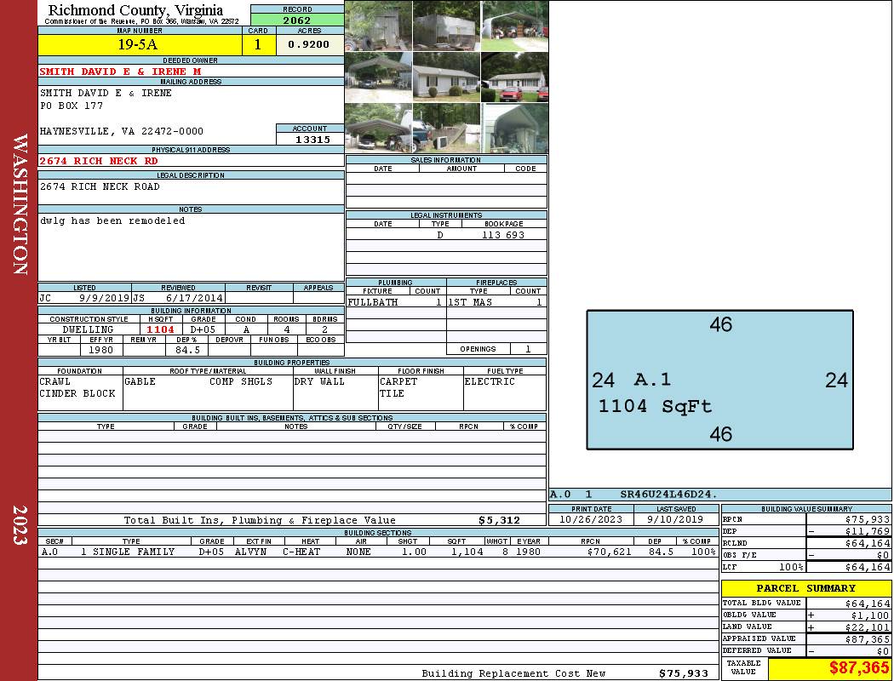Select foundation value CINDER BLOCK

tap(77, 393)
